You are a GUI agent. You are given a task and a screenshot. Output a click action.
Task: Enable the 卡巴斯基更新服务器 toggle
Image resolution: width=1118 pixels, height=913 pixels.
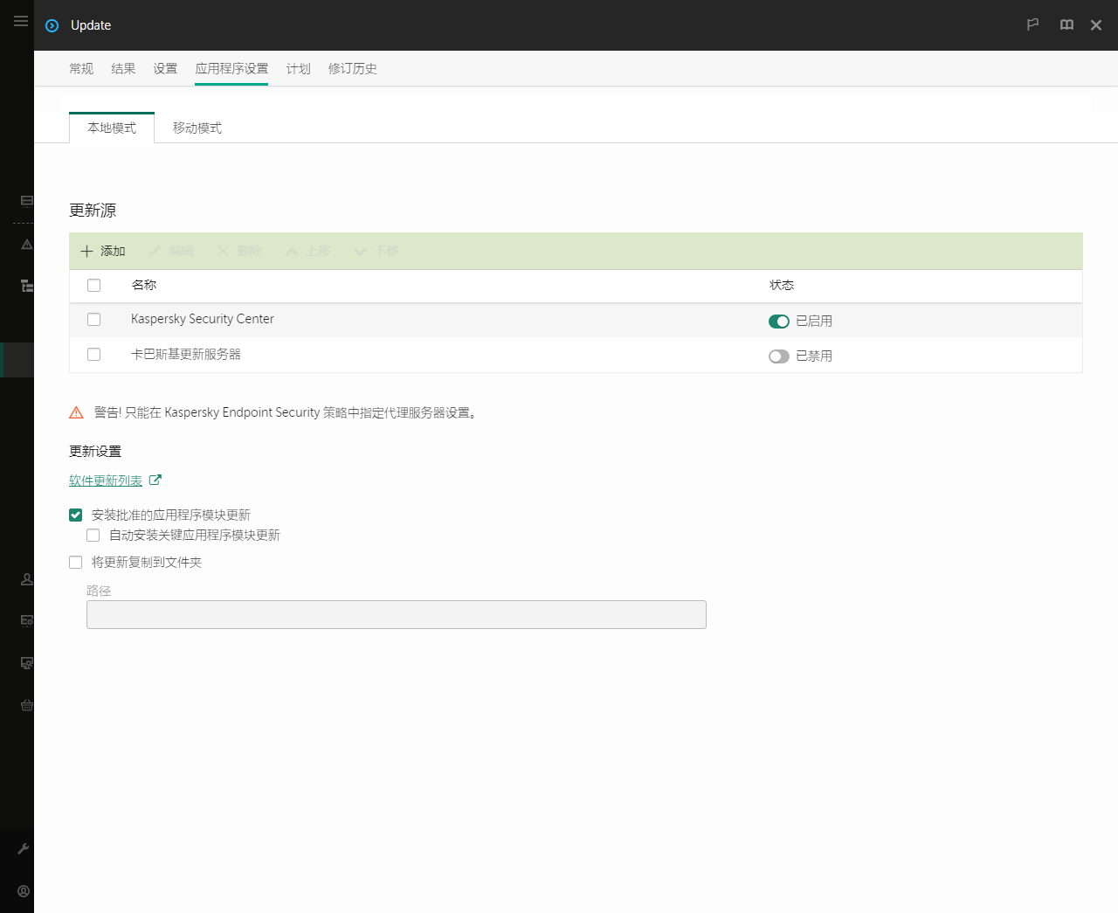coord(779,356)
